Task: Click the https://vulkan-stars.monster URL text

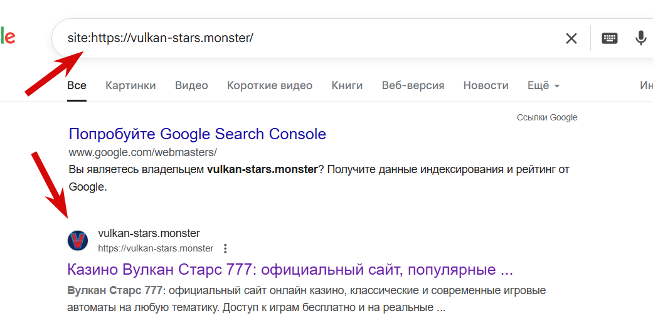Action: click(x=156, y=249)
